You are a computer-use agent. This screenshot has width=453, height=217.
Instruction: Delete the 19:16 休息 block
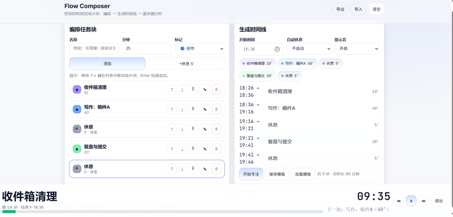coord(216,129)
